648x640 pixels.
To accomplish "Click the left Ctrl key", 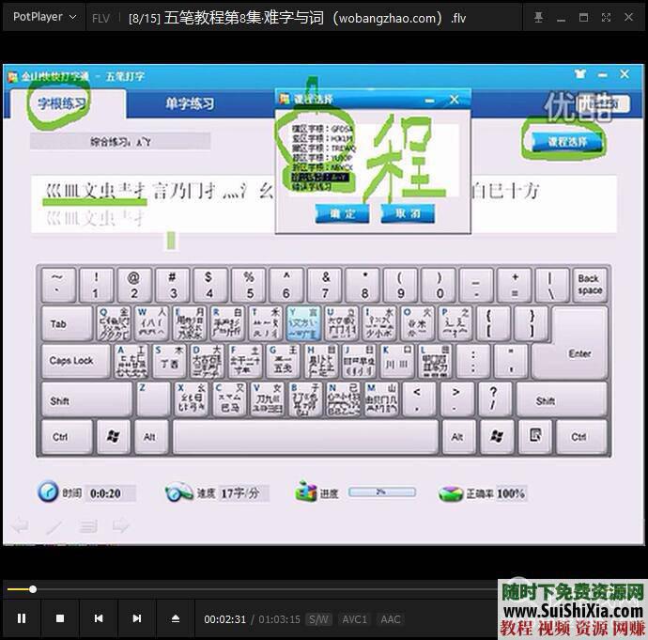I will pos(67,437).
